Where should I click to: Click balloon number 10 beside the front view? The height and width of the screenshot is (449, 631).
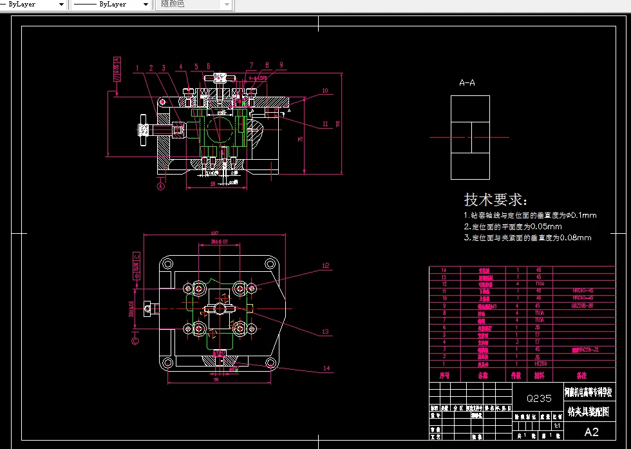pyautogui.click(x=325, y=91)
